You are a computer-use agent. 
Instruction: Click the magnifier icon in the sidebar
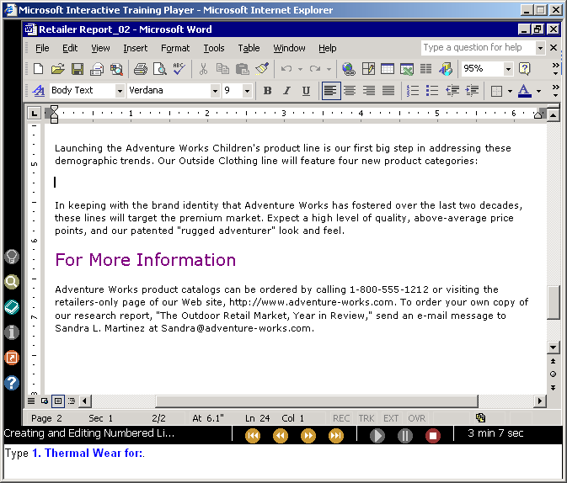12,282
